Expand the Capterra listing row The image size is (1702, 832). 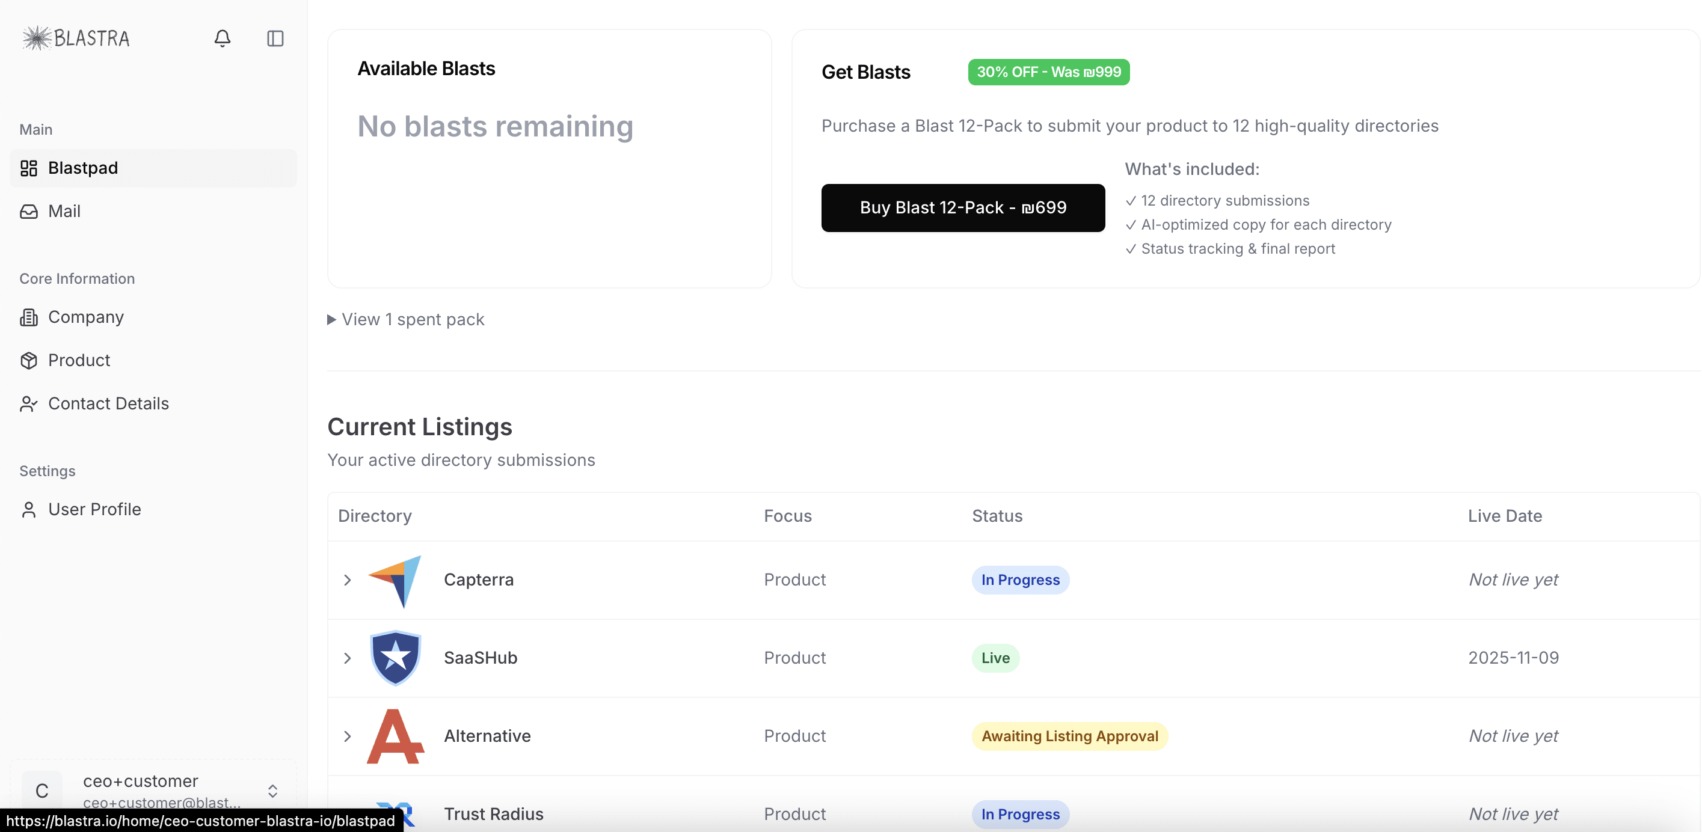[348, 580]
